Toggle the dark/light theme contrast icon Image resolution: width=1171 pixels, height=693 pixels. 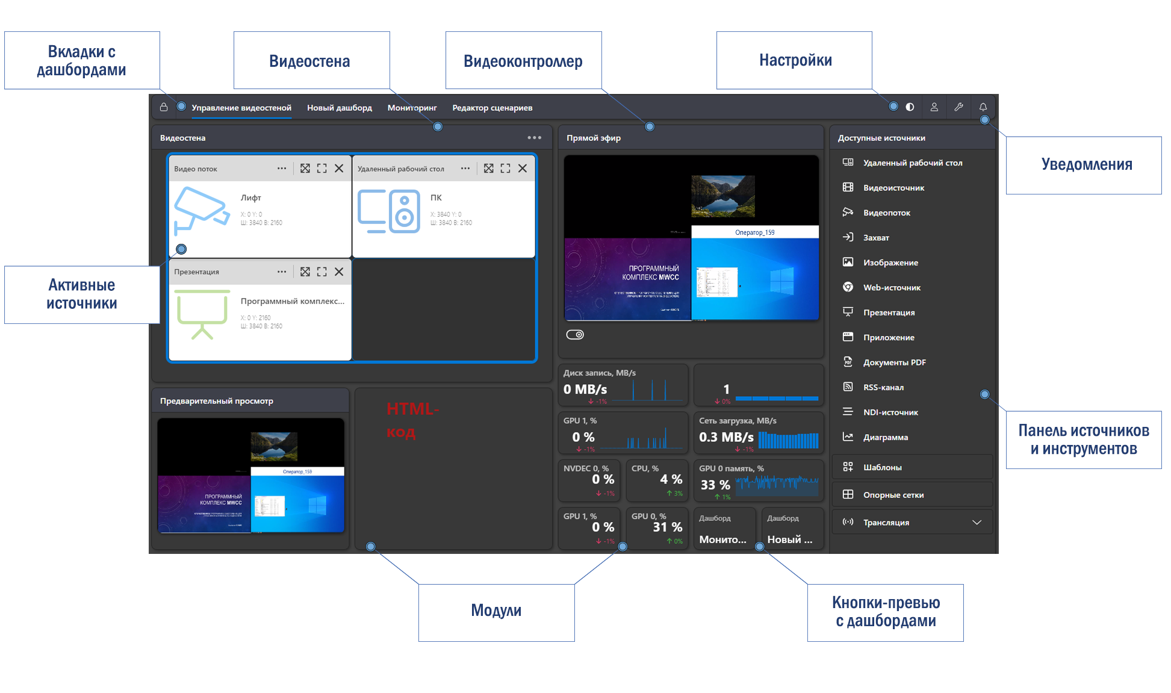[910, 107]
